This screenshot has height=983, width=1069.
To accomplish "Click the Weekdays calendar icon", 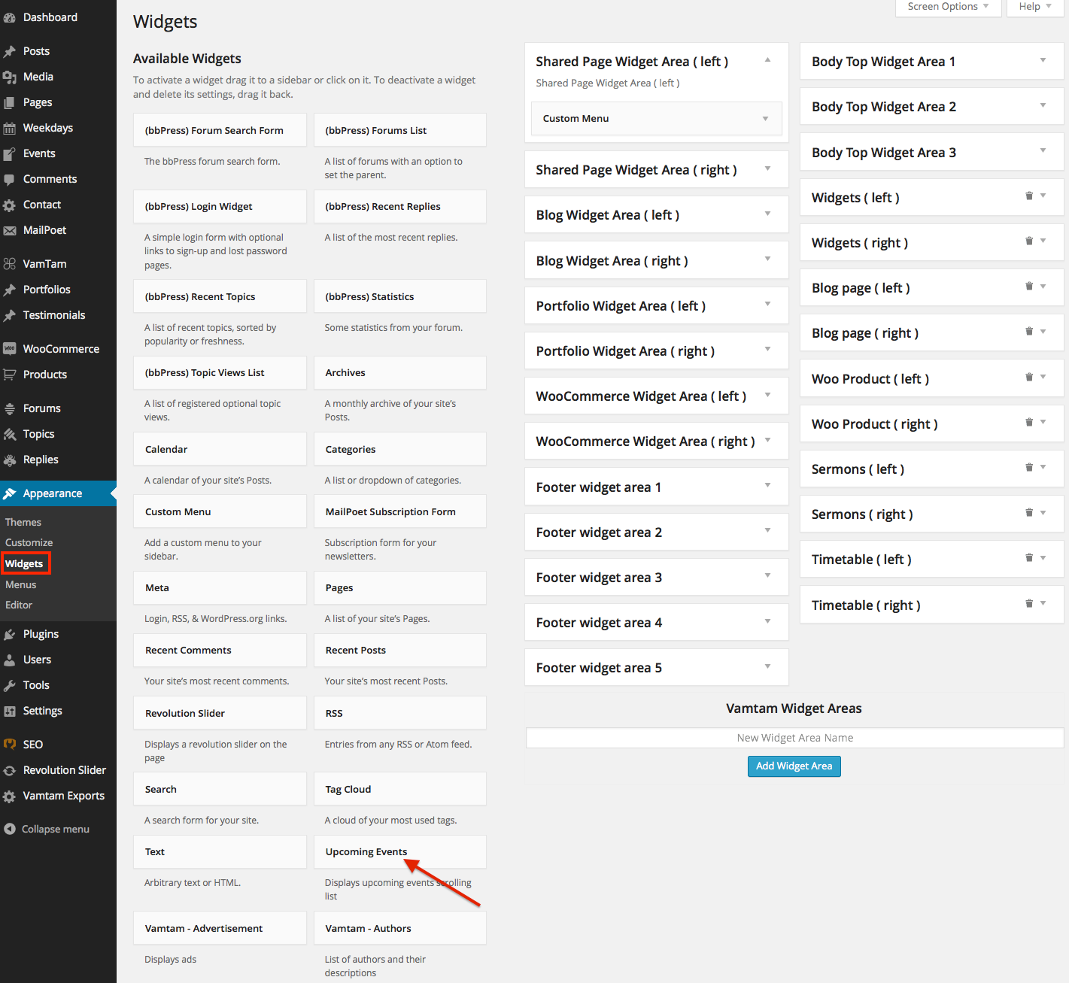I will pos(10,128).
